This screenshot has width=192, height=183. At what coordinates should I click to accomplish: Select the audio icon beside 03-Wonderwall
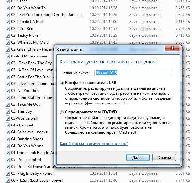tap(8, 118)
